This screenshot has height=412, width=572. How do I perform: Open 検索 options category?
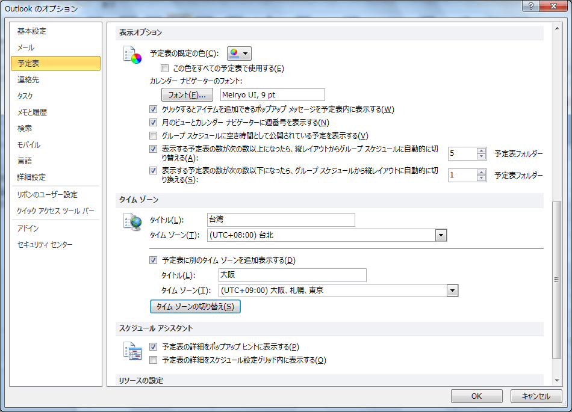pos(56,128)
